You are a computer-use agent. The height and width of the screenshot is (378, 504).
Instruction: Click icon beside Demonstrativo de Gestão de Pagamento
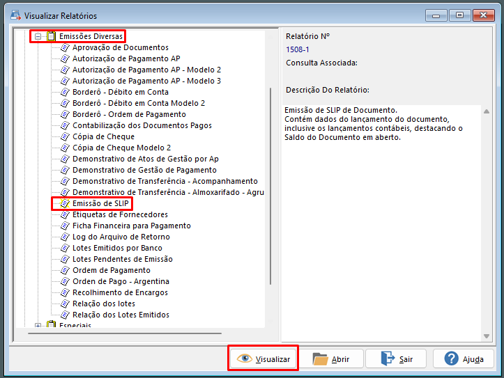66,170
